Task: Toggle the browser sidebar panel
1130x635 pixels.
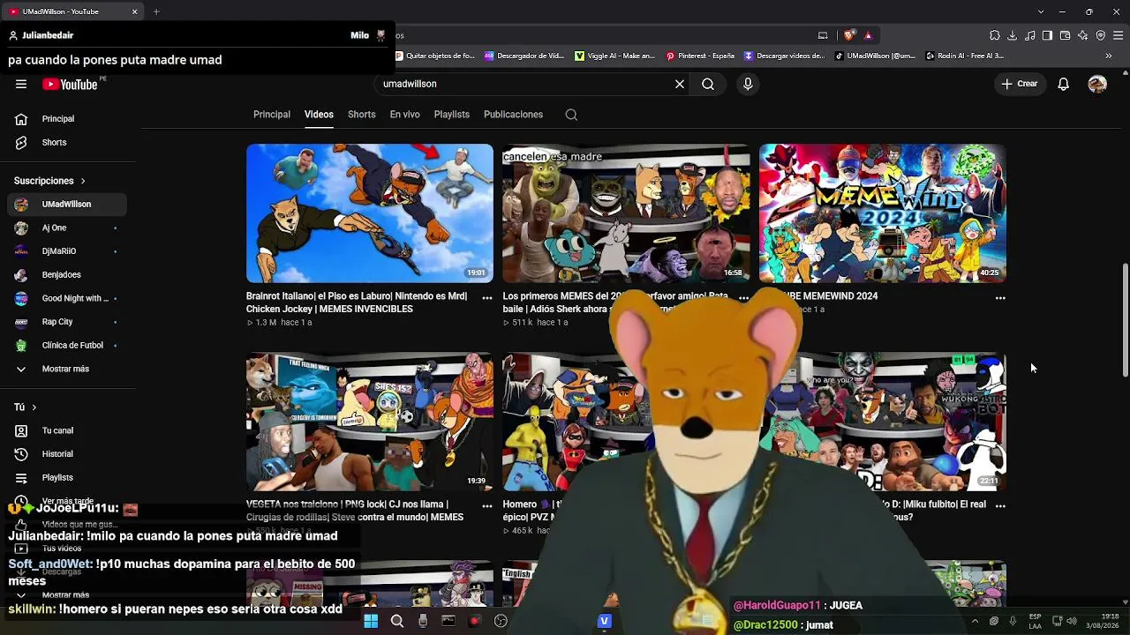Action: tap(1048, 35)
